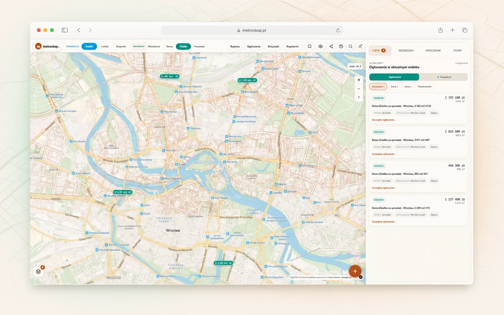Click the 1 137 400 zł price
This screenshot has height=315, width=504.
[x=455, y=199]
